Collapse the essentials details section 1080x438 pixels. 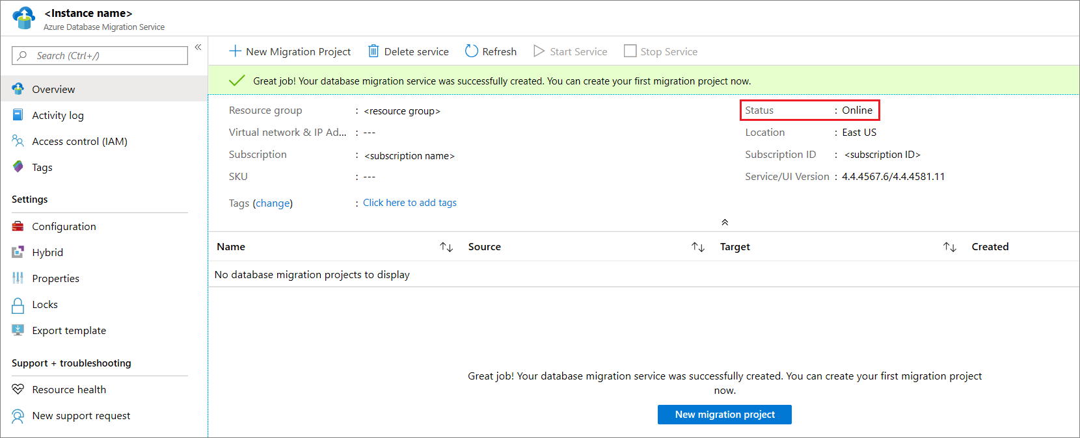point(725,222)
